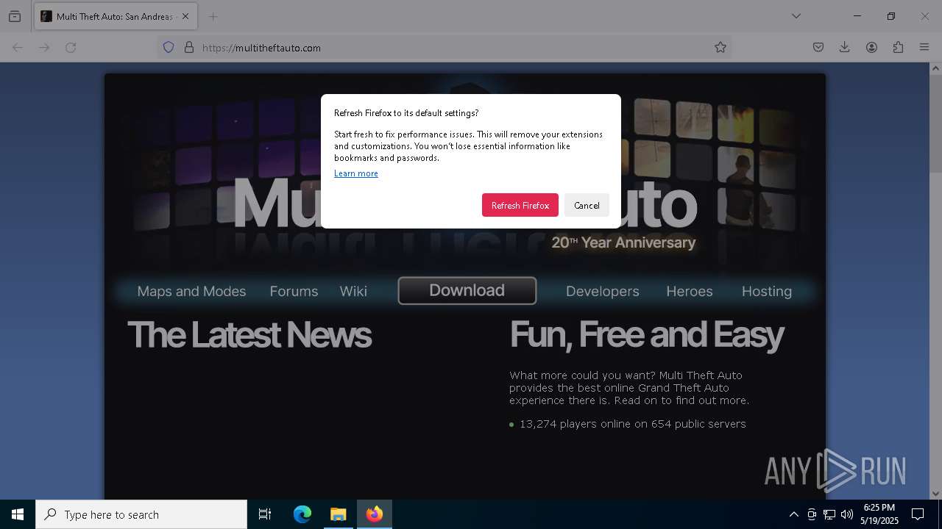Open the network status tray icon

click(x=829, y=514)
